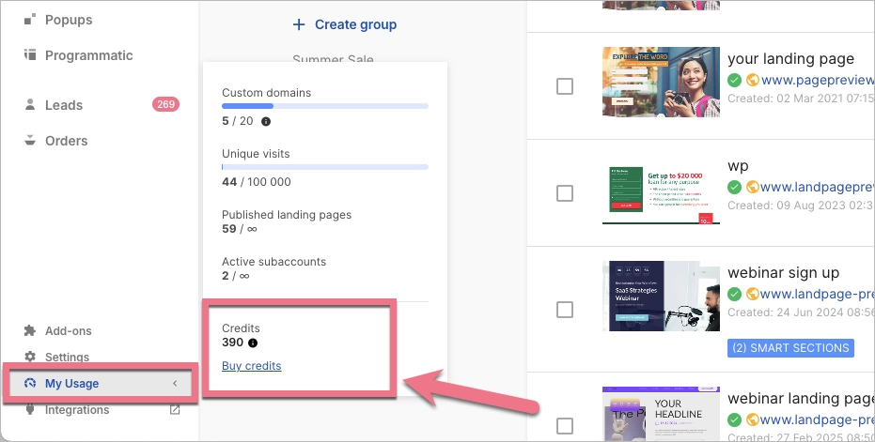Image resolution: width=875 pixels, height=442 pixels.
Task: Open the Orders menu item
Action: [66, 141]
